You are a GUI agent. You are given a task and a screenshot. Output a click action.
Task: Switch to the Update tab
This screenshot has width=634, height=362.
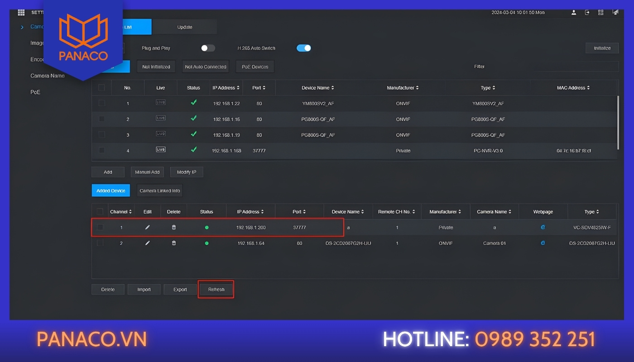(x=184, y=27)
